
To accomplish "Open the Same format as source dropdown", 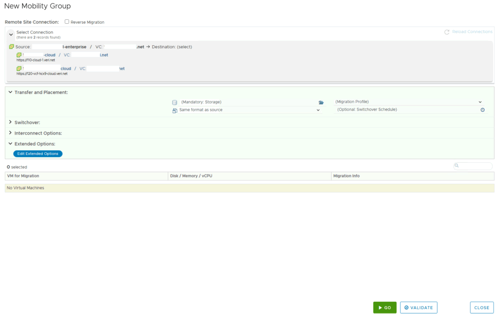I will click(248, 110).
